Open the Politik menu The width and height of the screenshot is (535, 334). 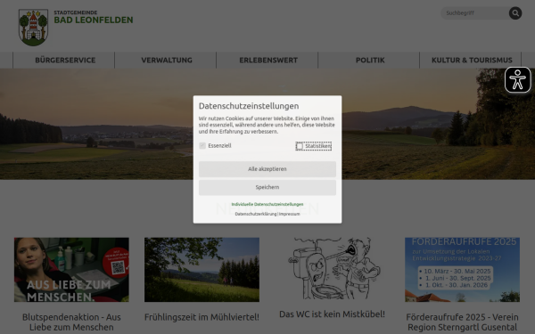point(370,61)
